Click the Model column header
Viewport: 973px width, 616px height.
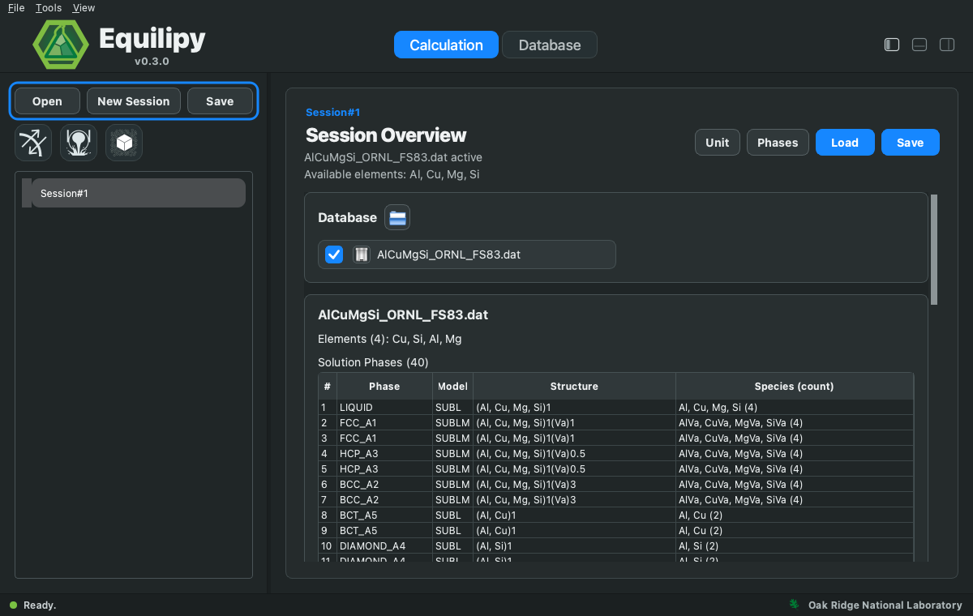(452, 386)
